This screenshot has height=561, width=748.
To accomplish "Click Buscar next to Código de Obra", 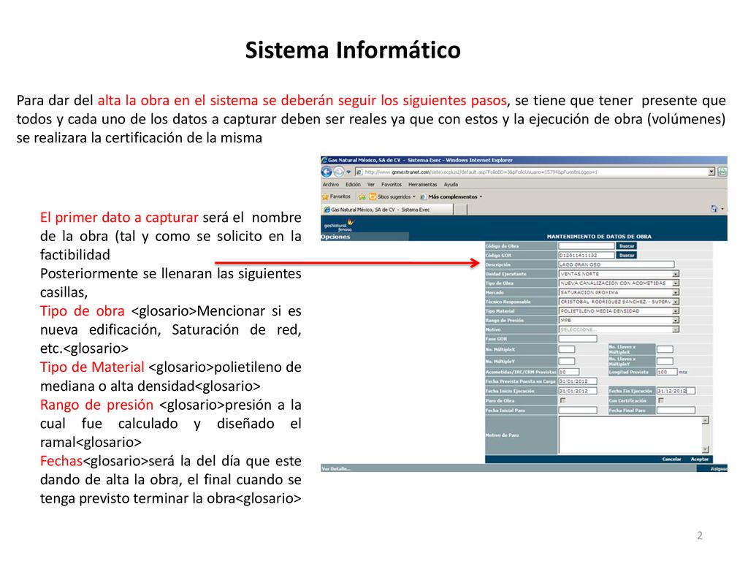I will [626, 246].
